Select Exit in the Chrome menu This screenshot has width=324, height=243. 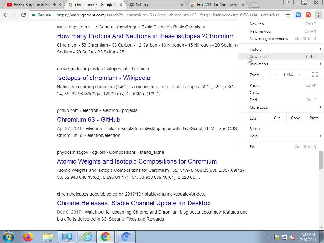[281, 147]
